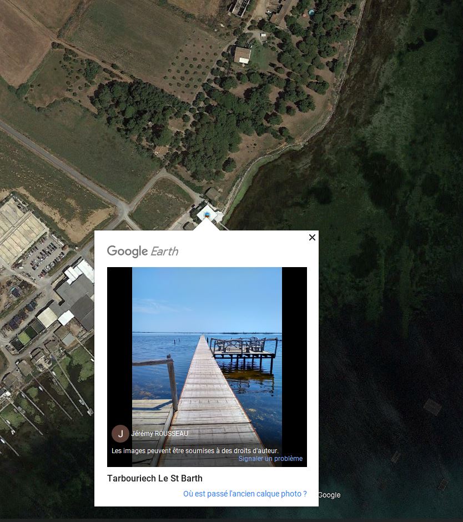Screen dimensions: 463x522
Task: Close the Google Earth photo popup
Action: point(312,237)
